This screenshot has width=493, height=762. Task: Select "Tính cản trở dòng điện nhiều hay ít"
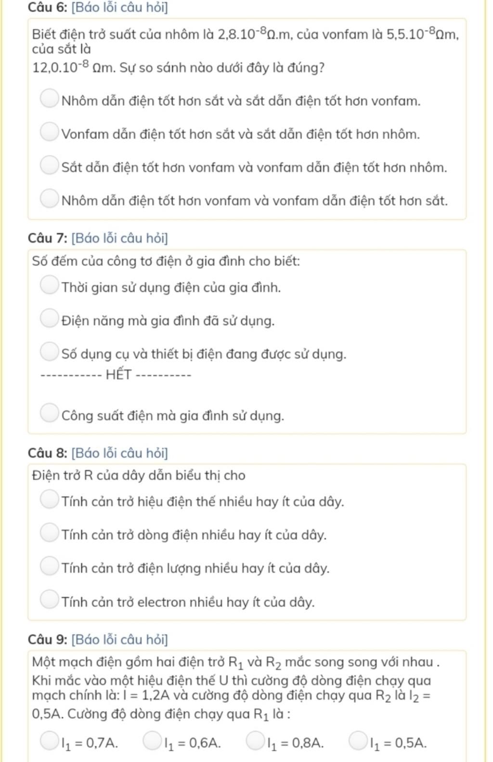coord(49,533)
